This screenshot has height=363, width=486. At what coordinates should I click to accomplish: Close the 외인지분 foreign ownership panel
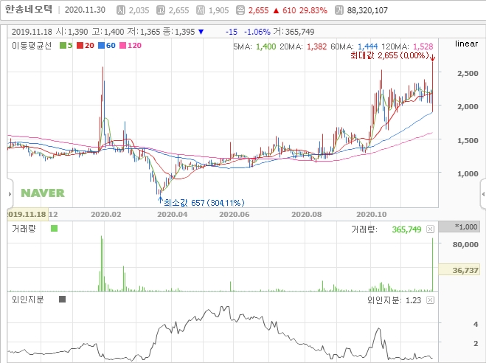pyautogui.click(x=430, y=300)
